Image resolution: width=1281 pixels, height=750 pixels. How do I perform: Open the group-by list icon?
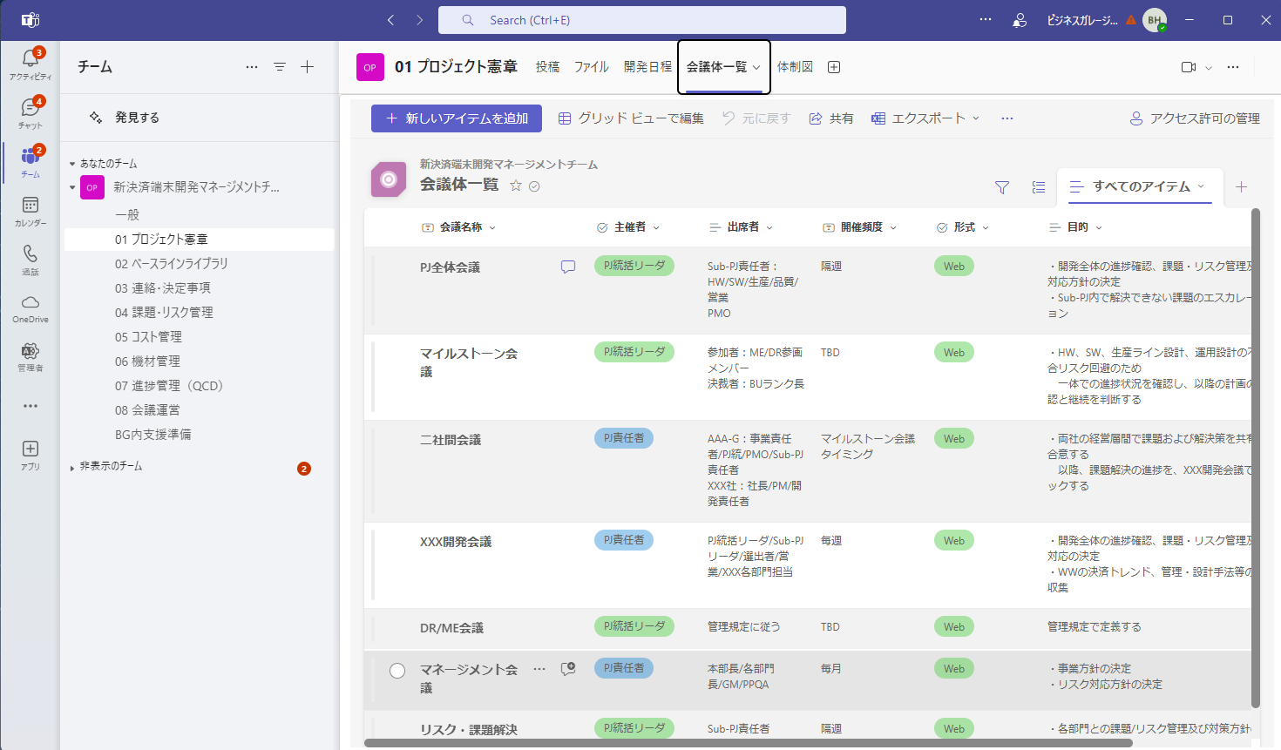coord(1039,187)
